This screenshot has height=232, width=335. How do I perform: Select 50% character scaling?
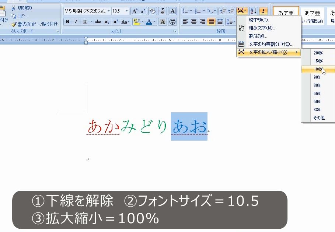[x=318, y=102]
